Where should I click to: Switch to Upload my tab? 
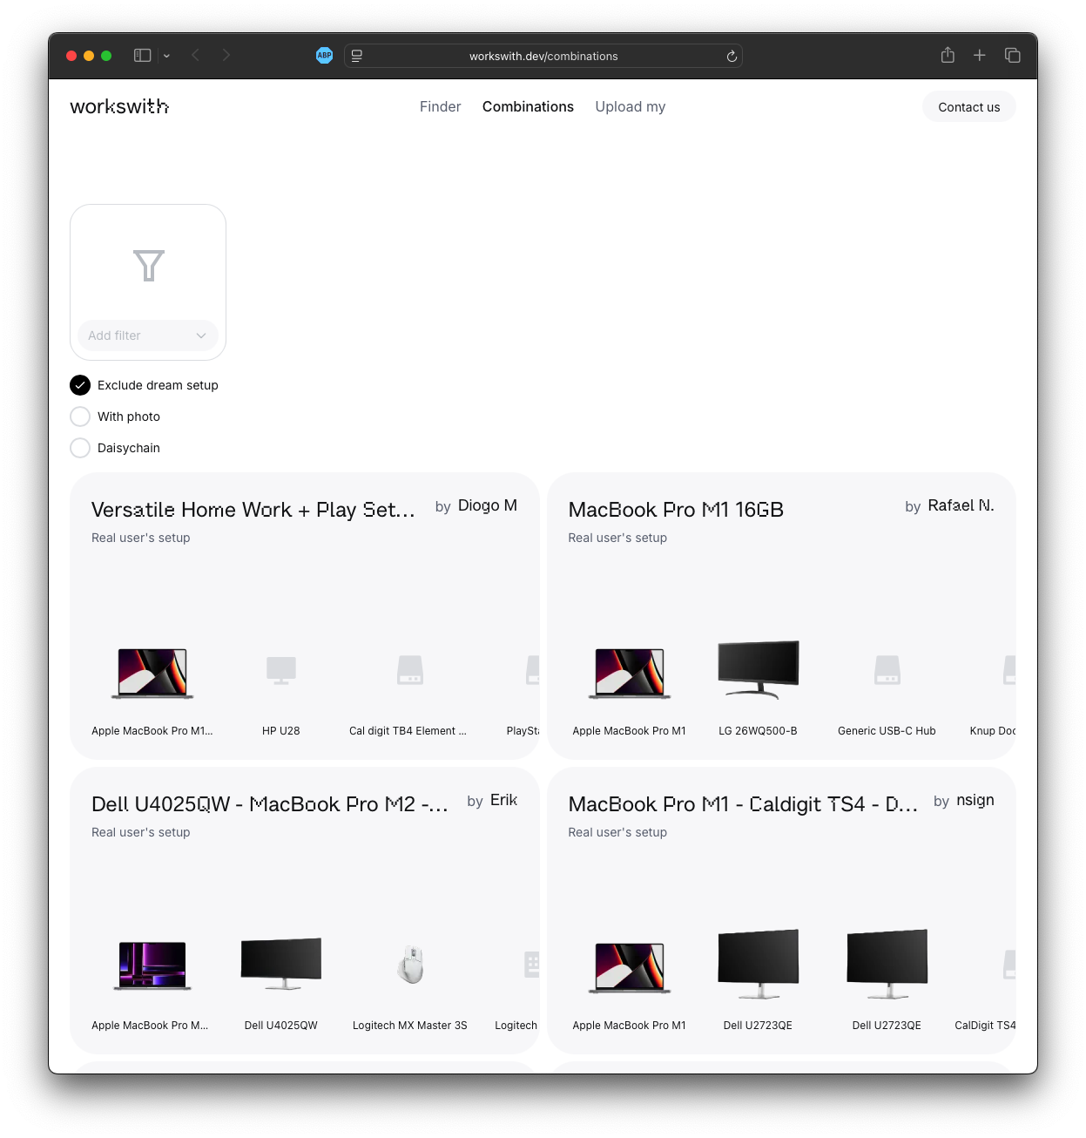(630, 106)
